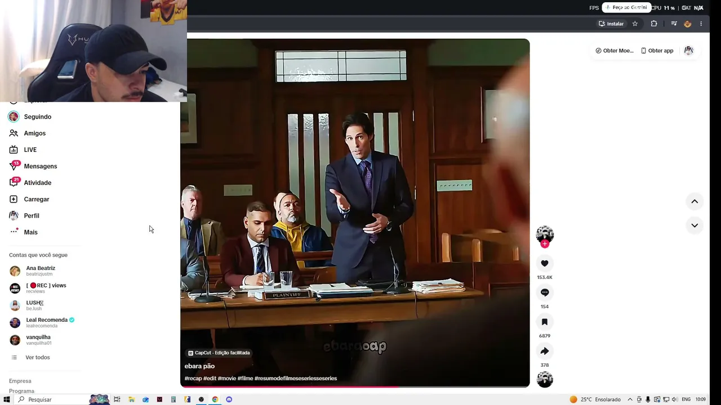Open Task View in the taskbar
This screenshot has width=721, height=405.
pos(117,399)
